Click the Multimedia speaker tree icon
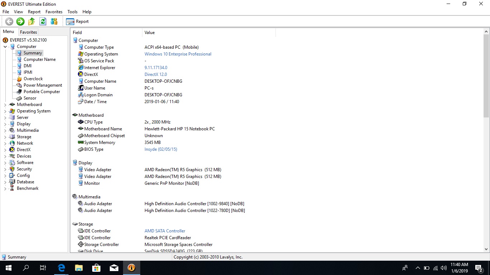The width and height of the screenshot is (490, 275). point(12,130)
